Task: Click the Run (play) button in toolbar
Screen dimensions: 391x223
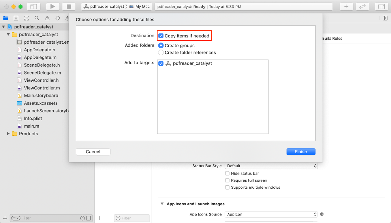Action: [x=53, y=7]
